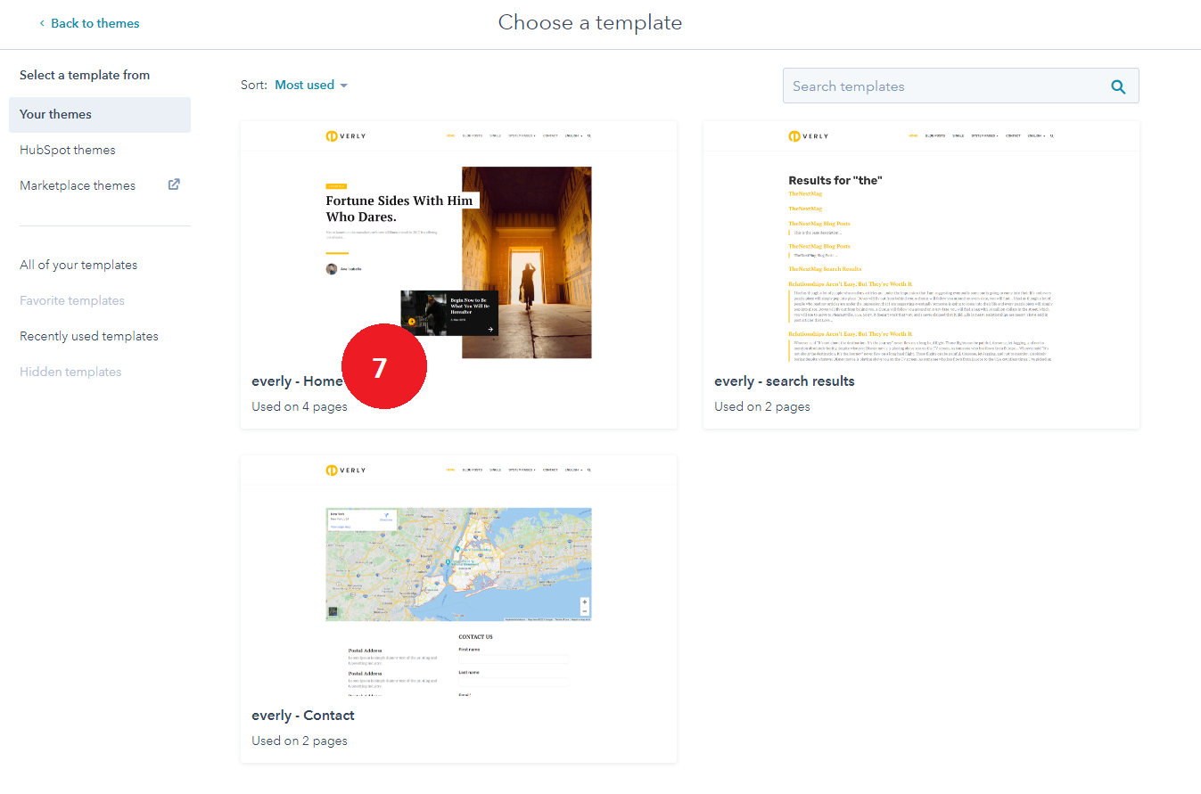Select the everly - Contact template thumbnail

[x=458, y=576]
